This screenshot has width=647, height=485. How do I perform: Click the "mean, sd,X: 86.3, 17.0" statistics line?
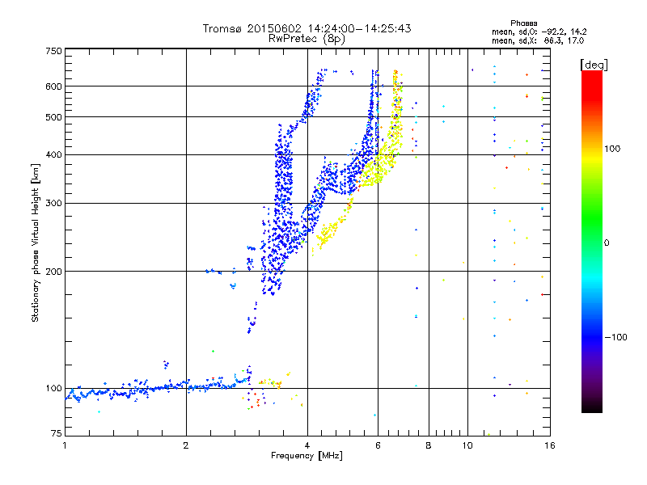(x=538, y=40)
